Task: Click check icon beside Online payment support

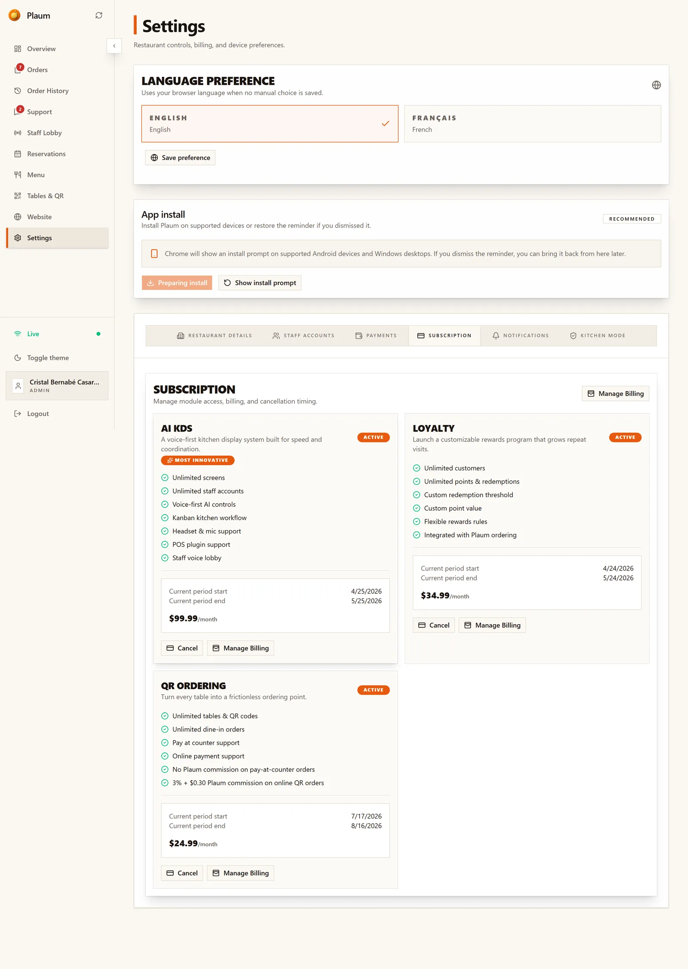Action: pyautogui.click(x=165, y=756)
